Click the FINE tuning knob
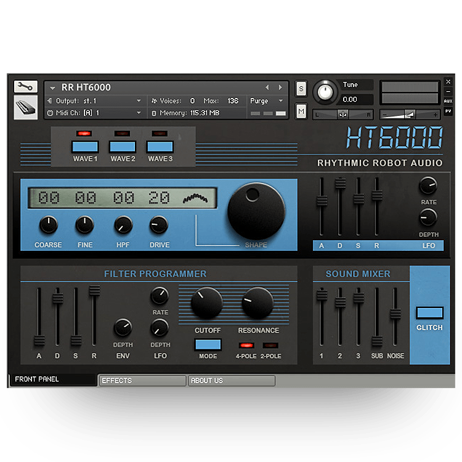The height and width of the screenshot is (462, 462). tap(85, 225)
